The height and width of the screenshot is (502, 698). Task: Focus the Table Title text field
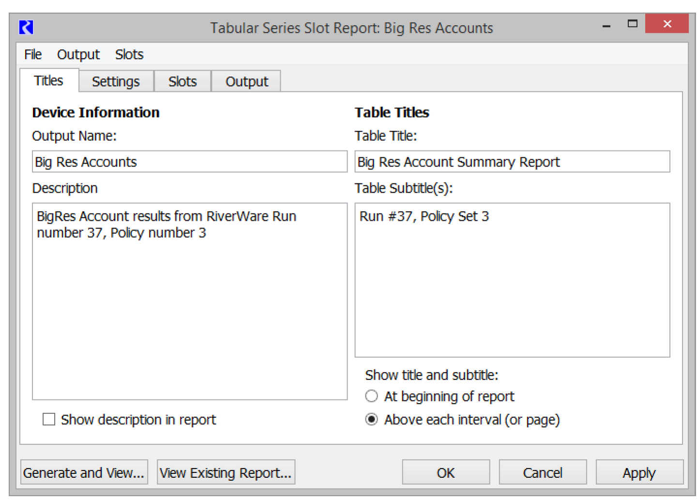[x=512, y=162]
